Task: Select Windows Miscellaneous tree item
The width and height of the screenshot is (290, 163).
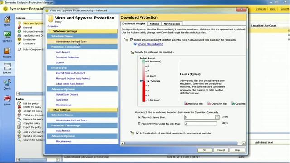Action: coord(63,105)
